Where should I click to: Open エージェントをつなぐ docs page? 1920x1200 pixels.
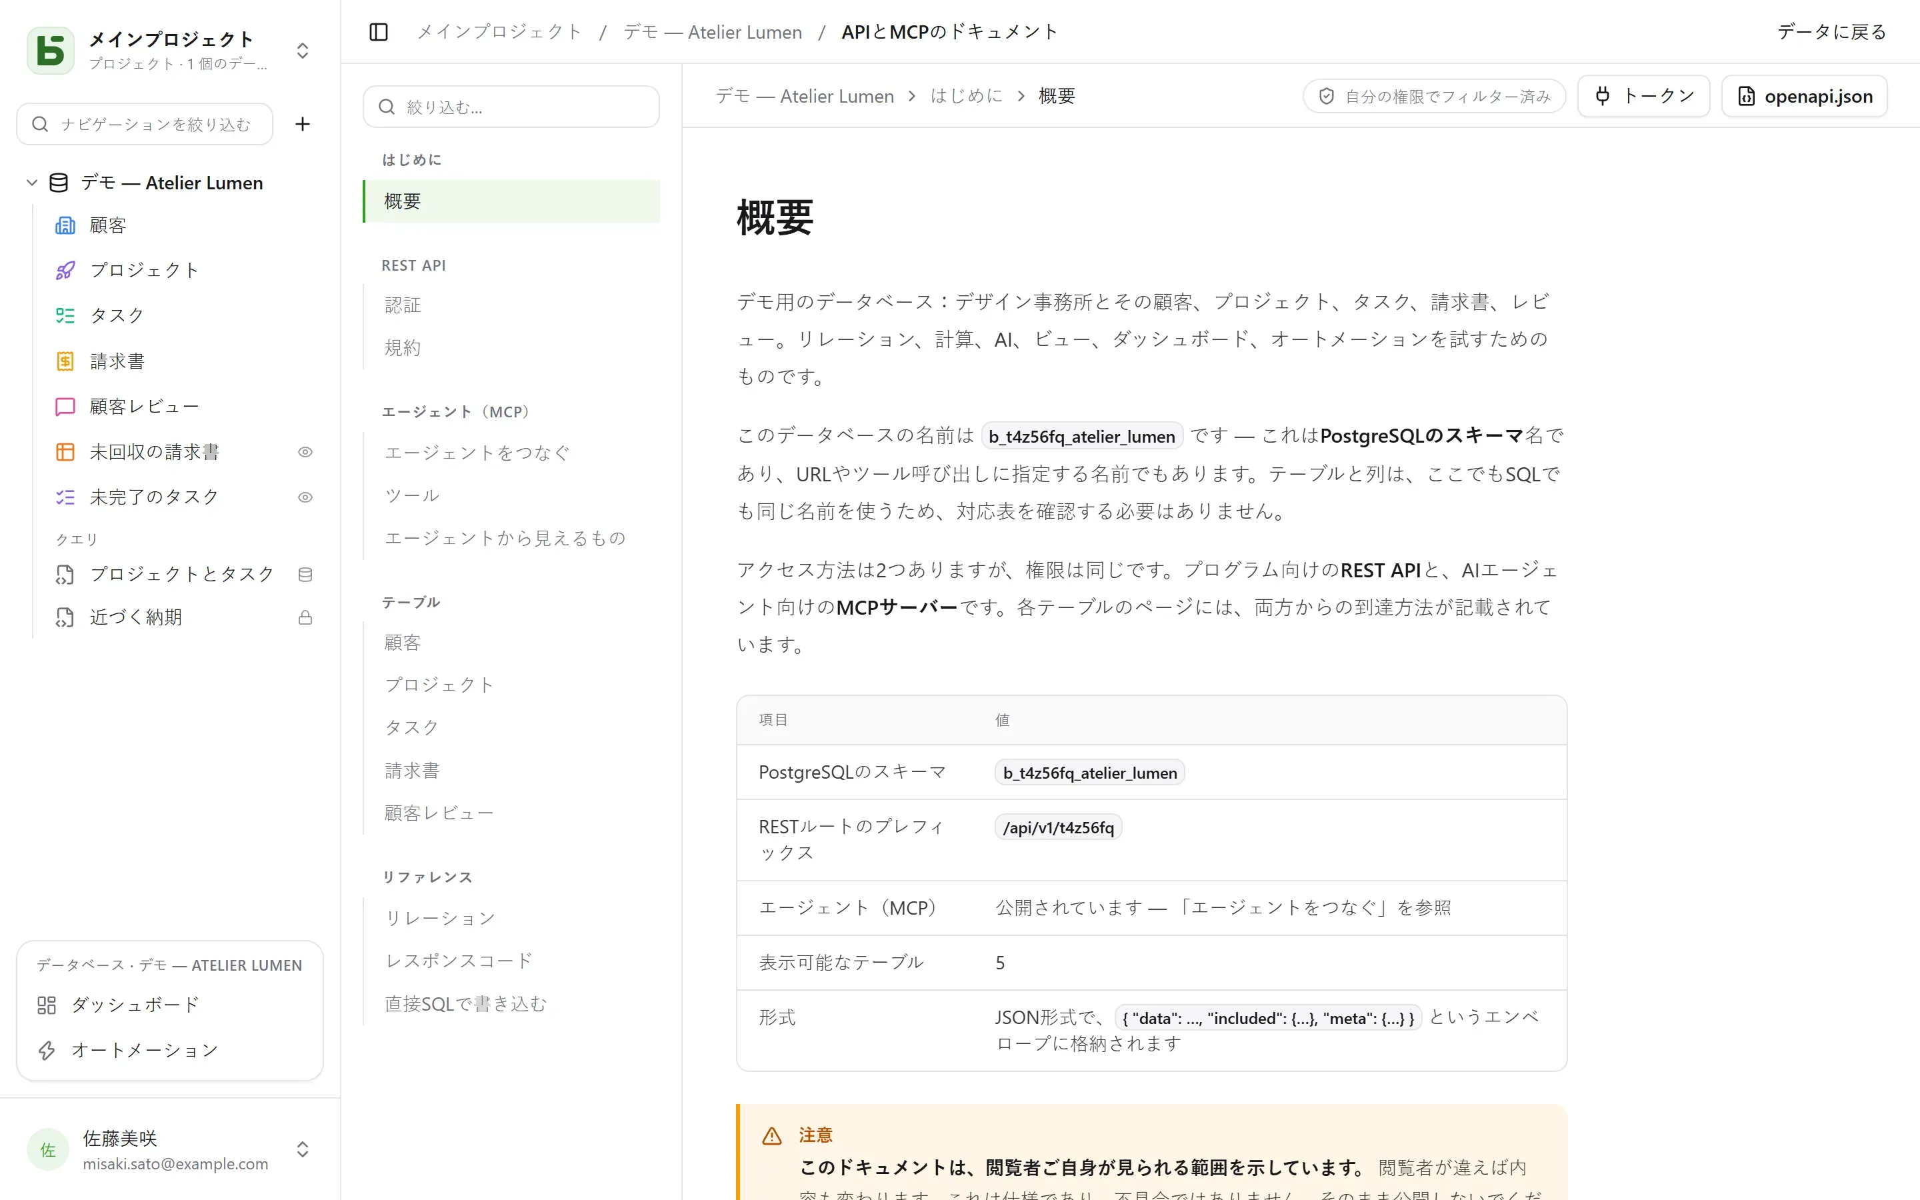[x=477, y=453]
